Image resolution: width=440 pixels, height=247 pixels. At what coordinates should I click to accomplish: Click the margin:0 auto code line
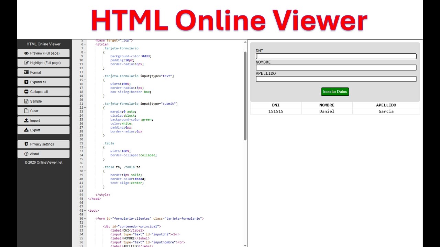[x=123, y=111]
